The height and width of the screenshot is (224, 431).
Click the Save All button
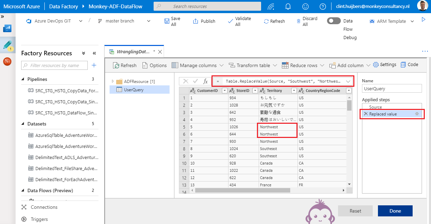tap(172, 21)
